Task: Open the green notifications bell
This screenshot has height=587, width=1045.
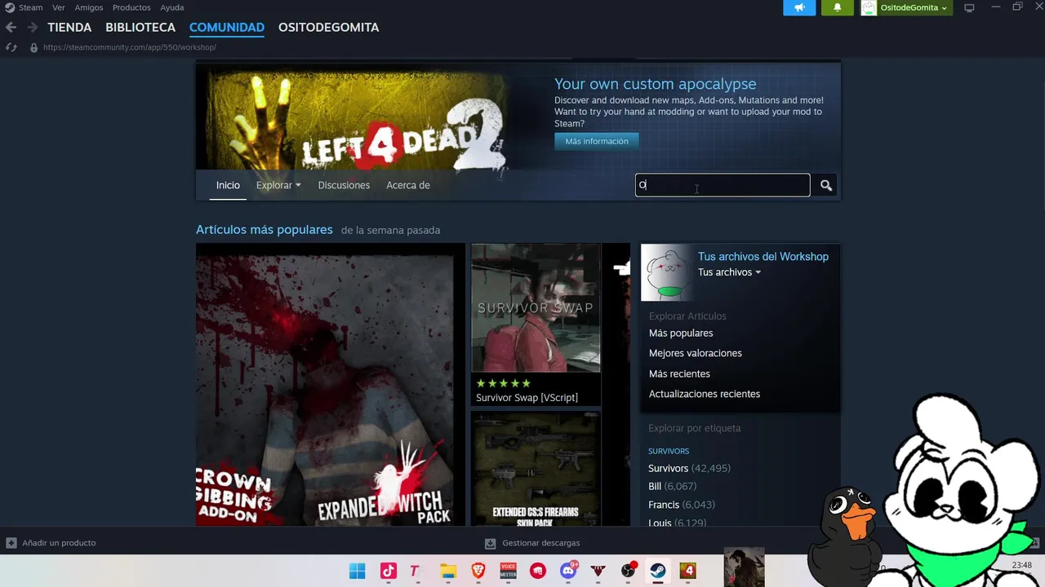Action: coord(837,7)
